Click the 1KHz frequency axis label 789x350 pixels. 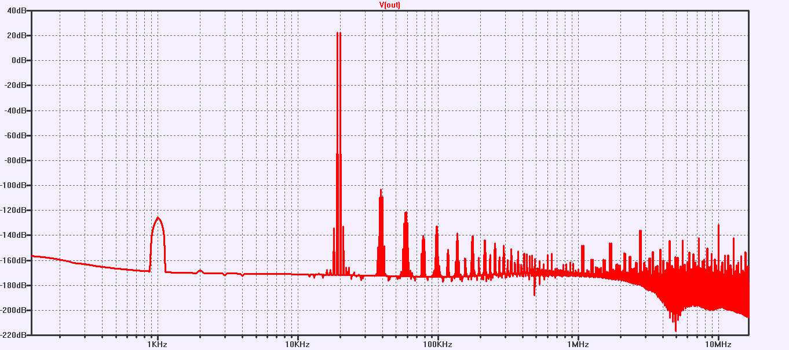158,344
